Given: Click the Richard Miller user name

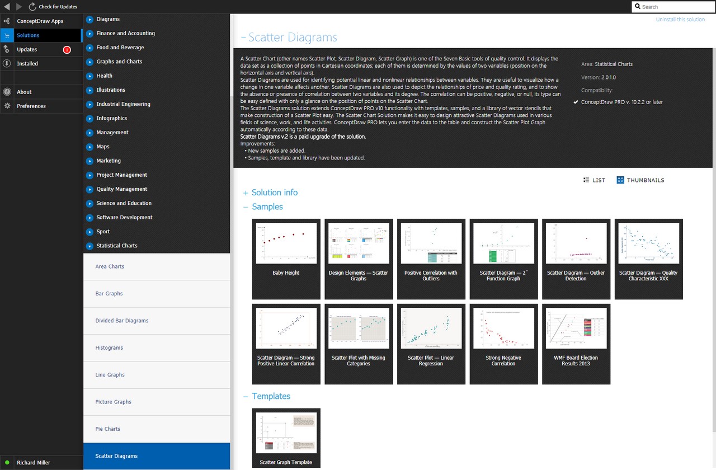Looking at the screenshot, I should click(x=34, y=463).
